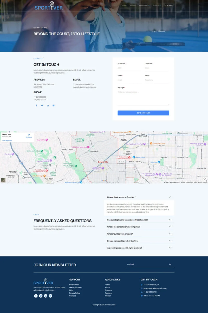The height and width of the screenshot is (313, 208).
Task: Click the Home breadcrumb link
Action: coord(153,31)
